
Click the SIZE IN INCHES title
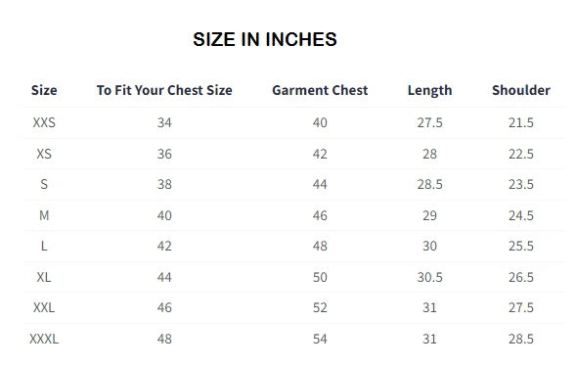point(264,39)
